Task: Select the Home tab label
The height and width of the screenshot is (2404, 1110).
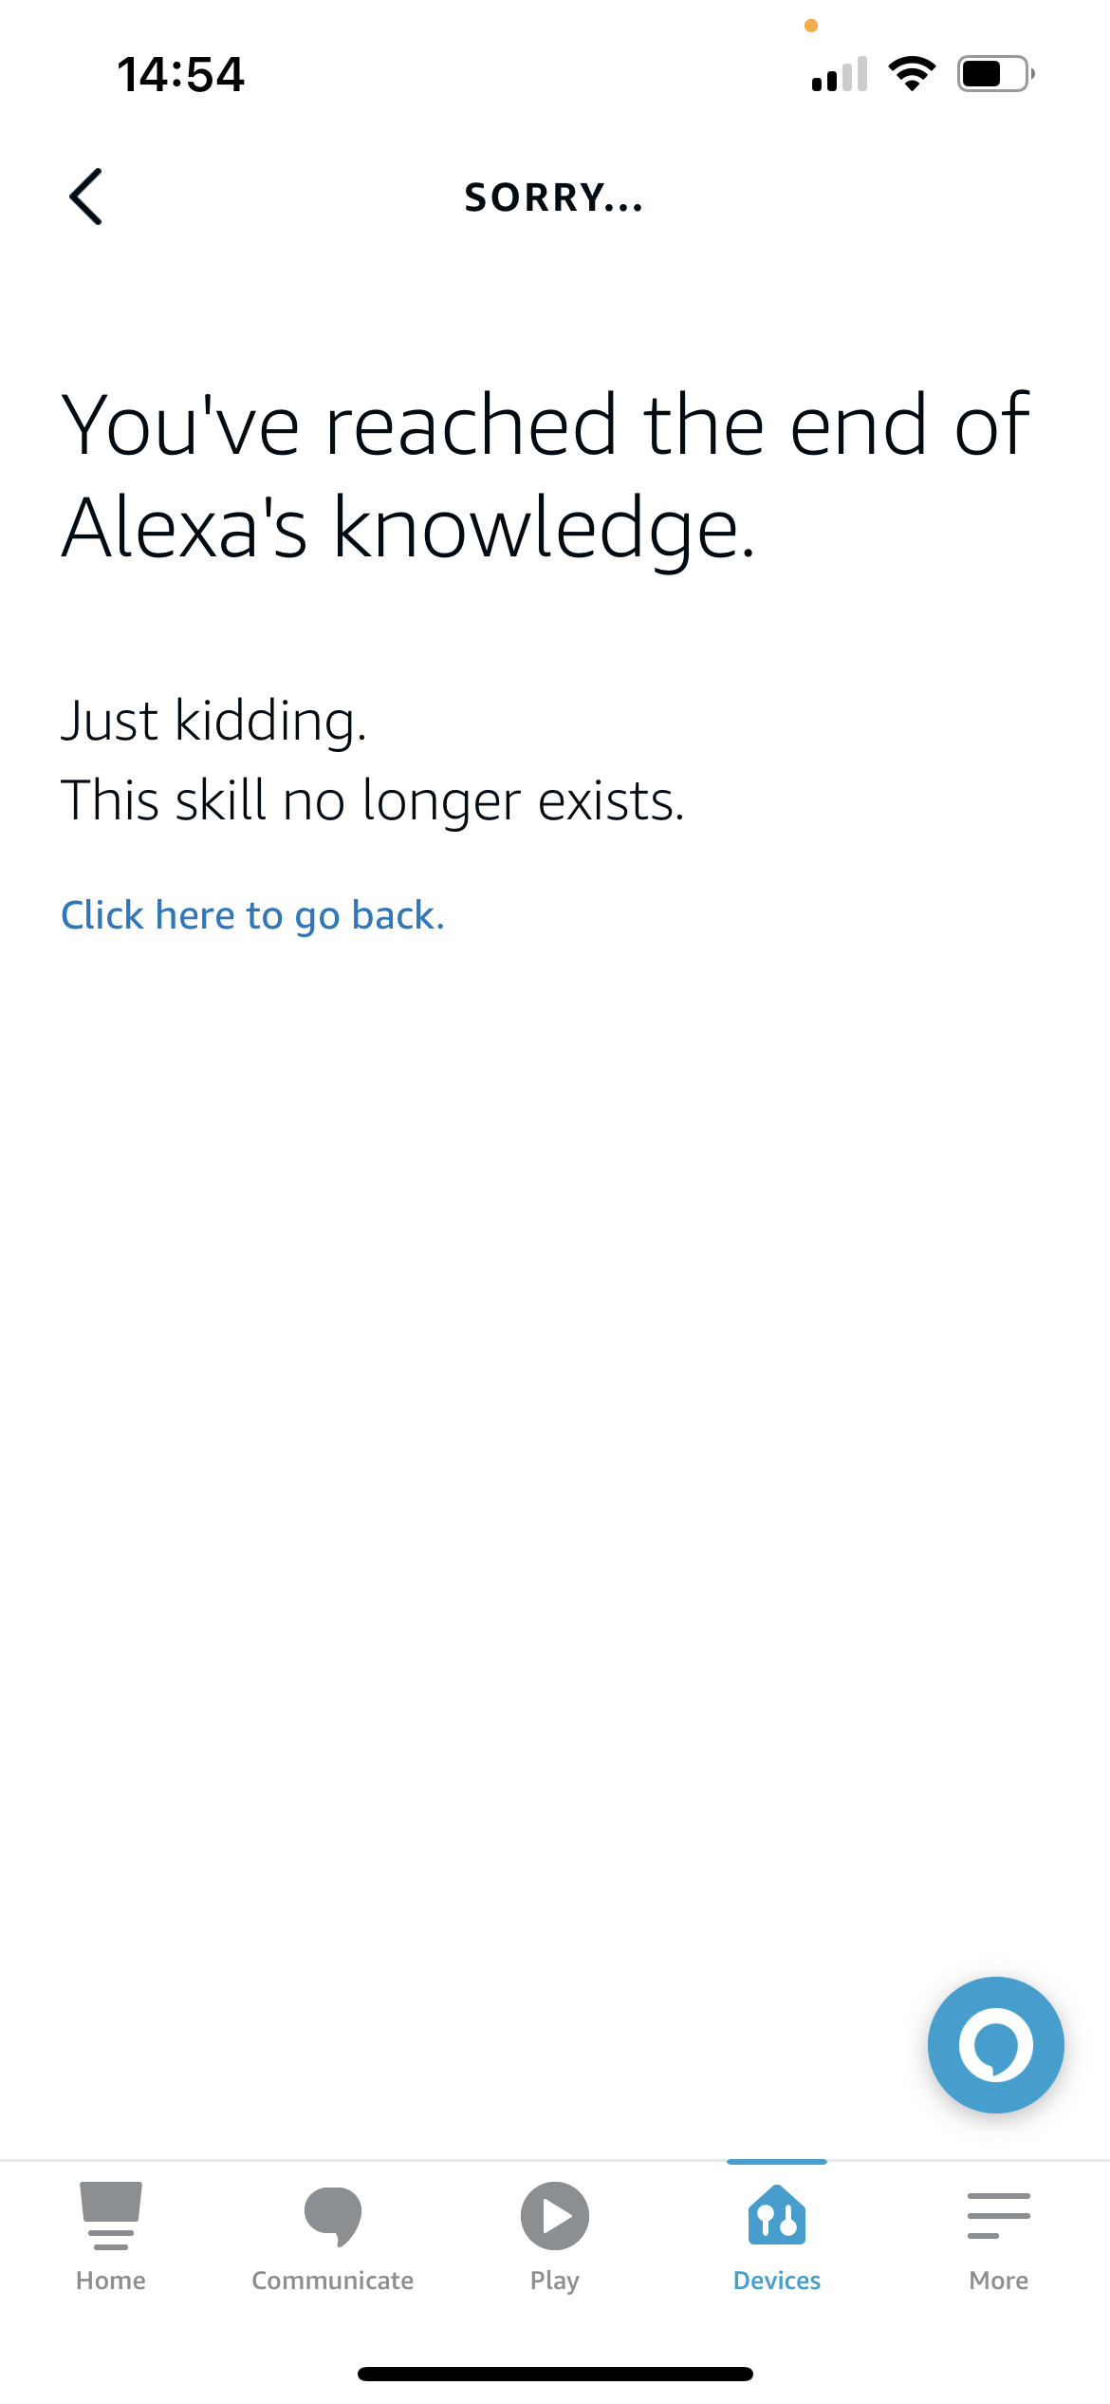Action: pos(111,2281)
